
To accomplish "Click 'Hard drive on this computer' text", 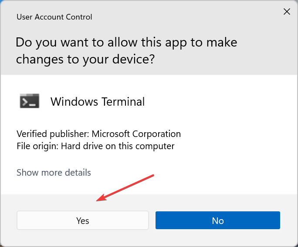I will pyautogui.click(x=117, y=146).
